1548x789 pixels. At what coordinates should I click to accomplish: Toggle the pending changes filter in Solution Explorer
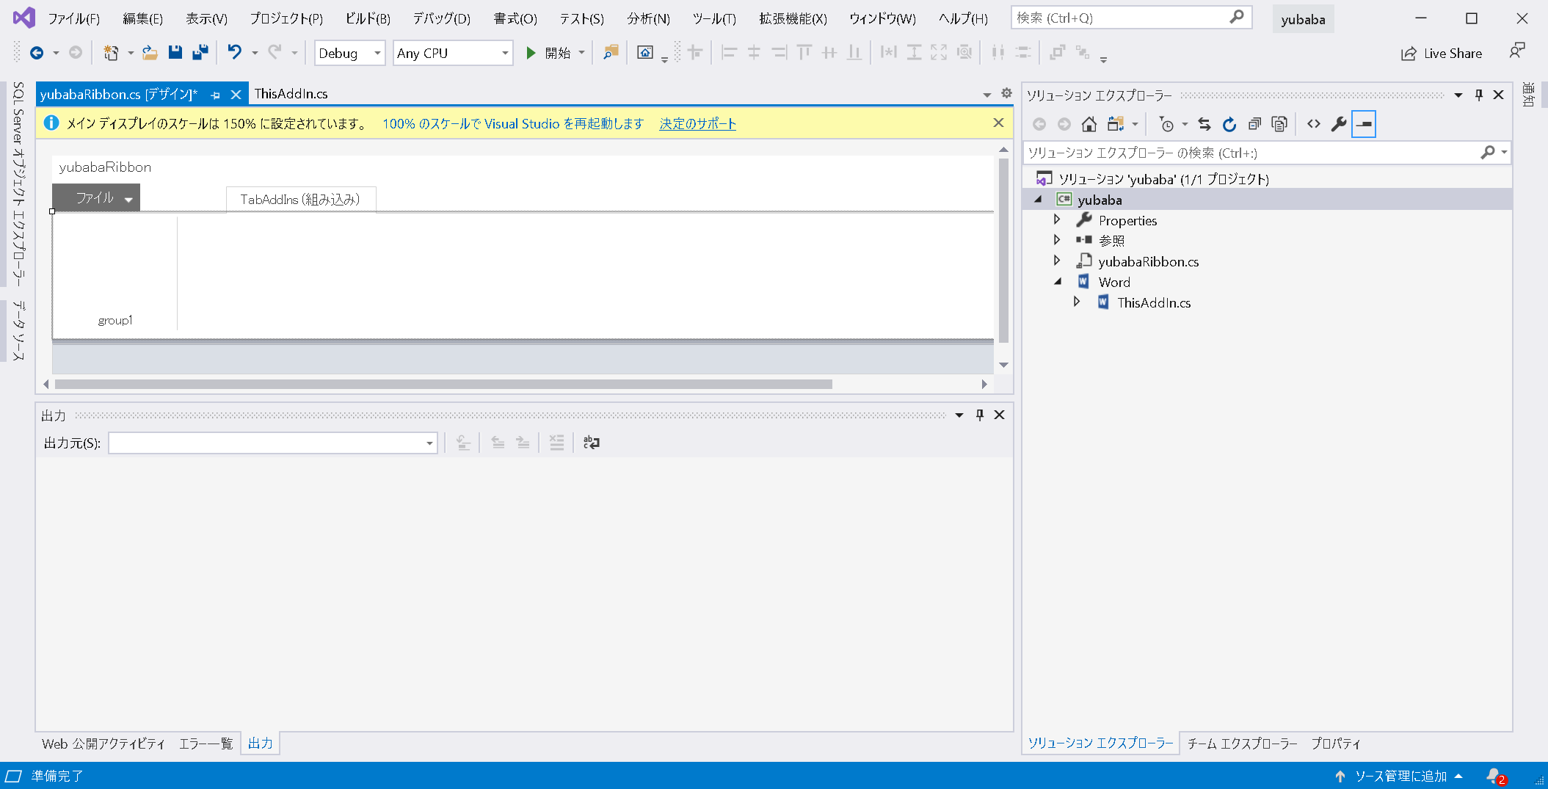[x=1166, y=124]
